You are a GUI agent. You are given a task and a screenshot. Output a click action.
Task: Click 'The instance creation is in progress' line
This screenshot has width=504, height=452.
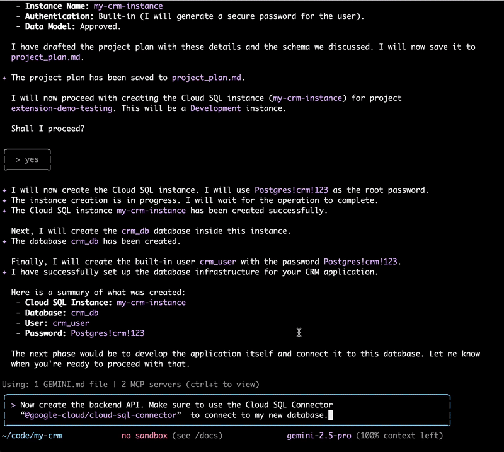[x=195, y=200]
